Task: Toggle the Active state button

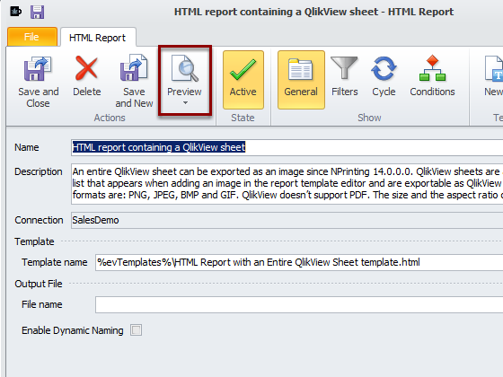Action: [243, 80]
